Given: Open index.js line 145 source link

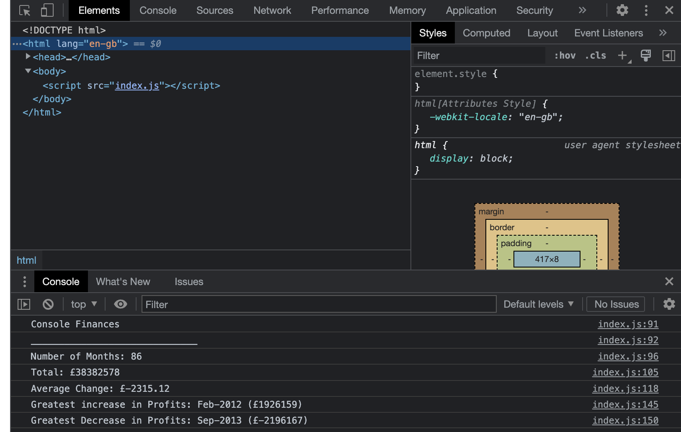Looking at the screenshot, I should [625, 404].
